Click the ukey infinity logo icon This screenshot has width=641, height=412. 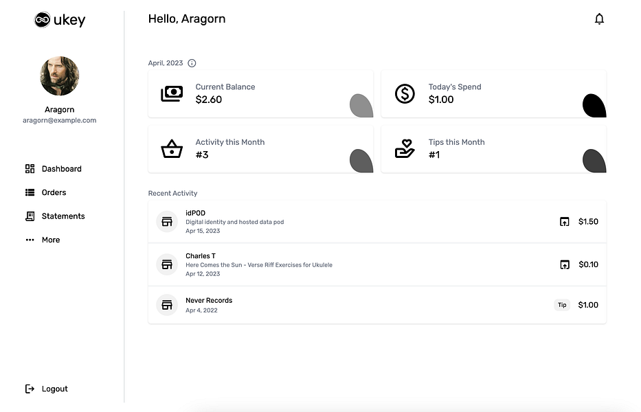click(x=42, y=20)
